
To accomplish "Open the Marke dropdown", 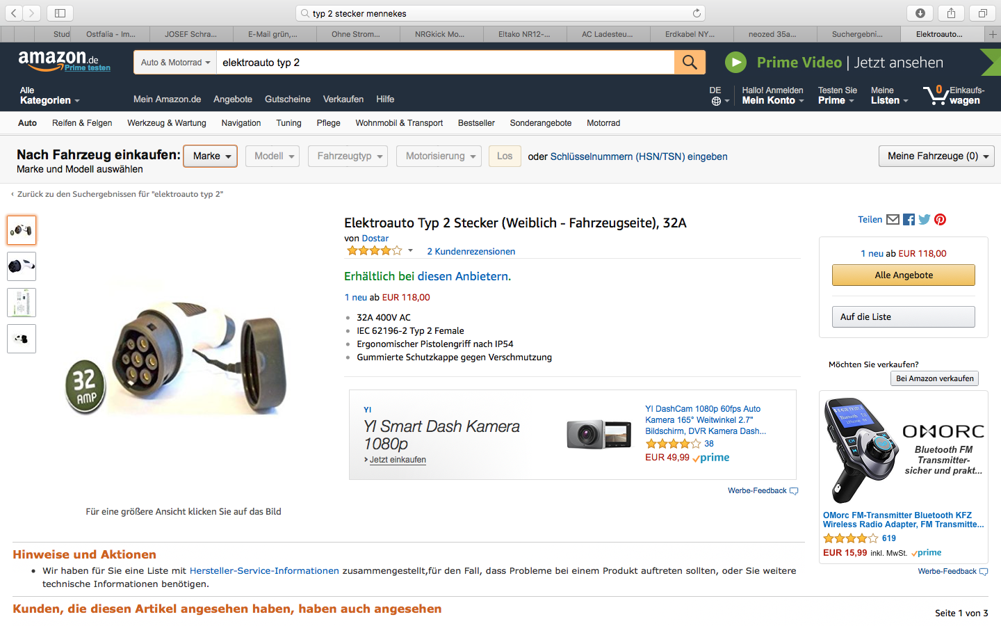I will click(211, 156).
